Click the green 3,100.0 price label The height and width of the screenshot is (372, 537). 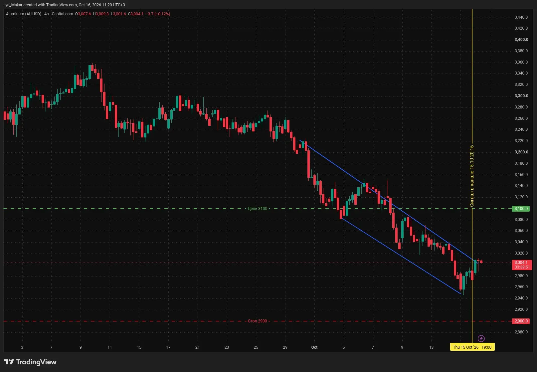pos(521,209)
